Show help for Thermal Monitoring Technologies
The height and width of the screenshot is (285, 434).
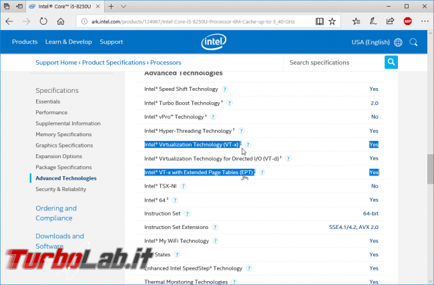(x=234, y=282)
